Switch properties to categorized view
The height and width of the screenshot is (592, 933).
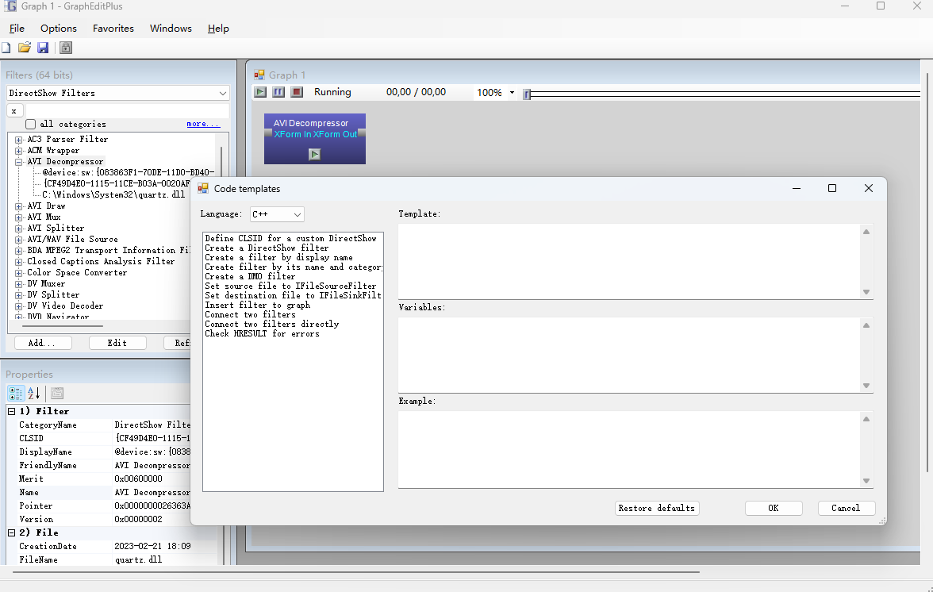16,393
